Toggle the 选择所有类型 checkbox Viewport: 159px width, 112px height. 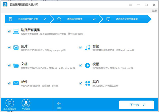9,31
